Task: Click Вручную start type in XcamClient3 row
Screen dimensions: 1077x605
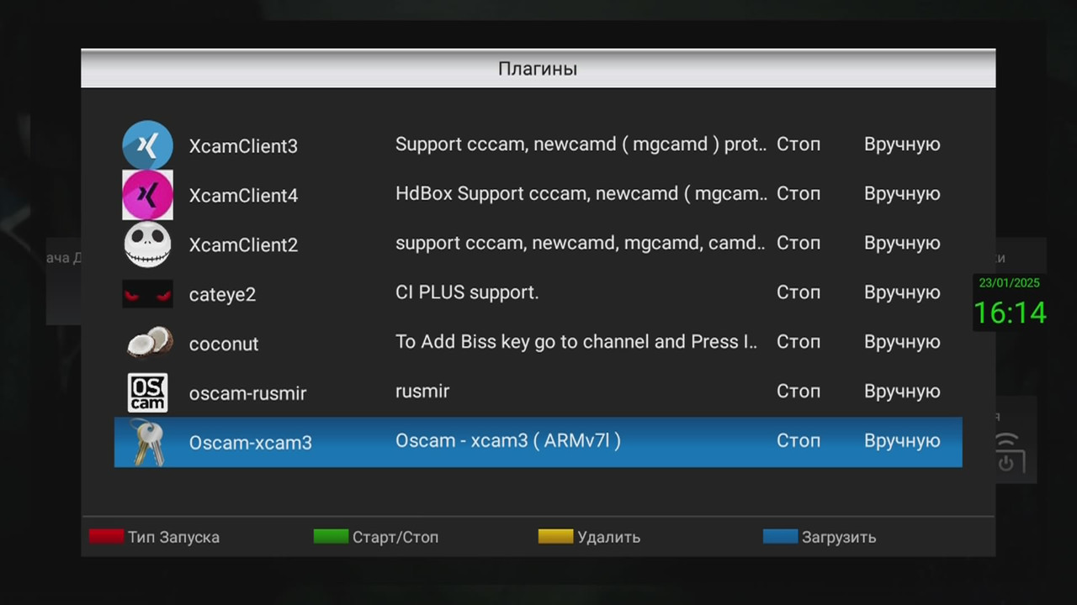Action: [902, 145]
